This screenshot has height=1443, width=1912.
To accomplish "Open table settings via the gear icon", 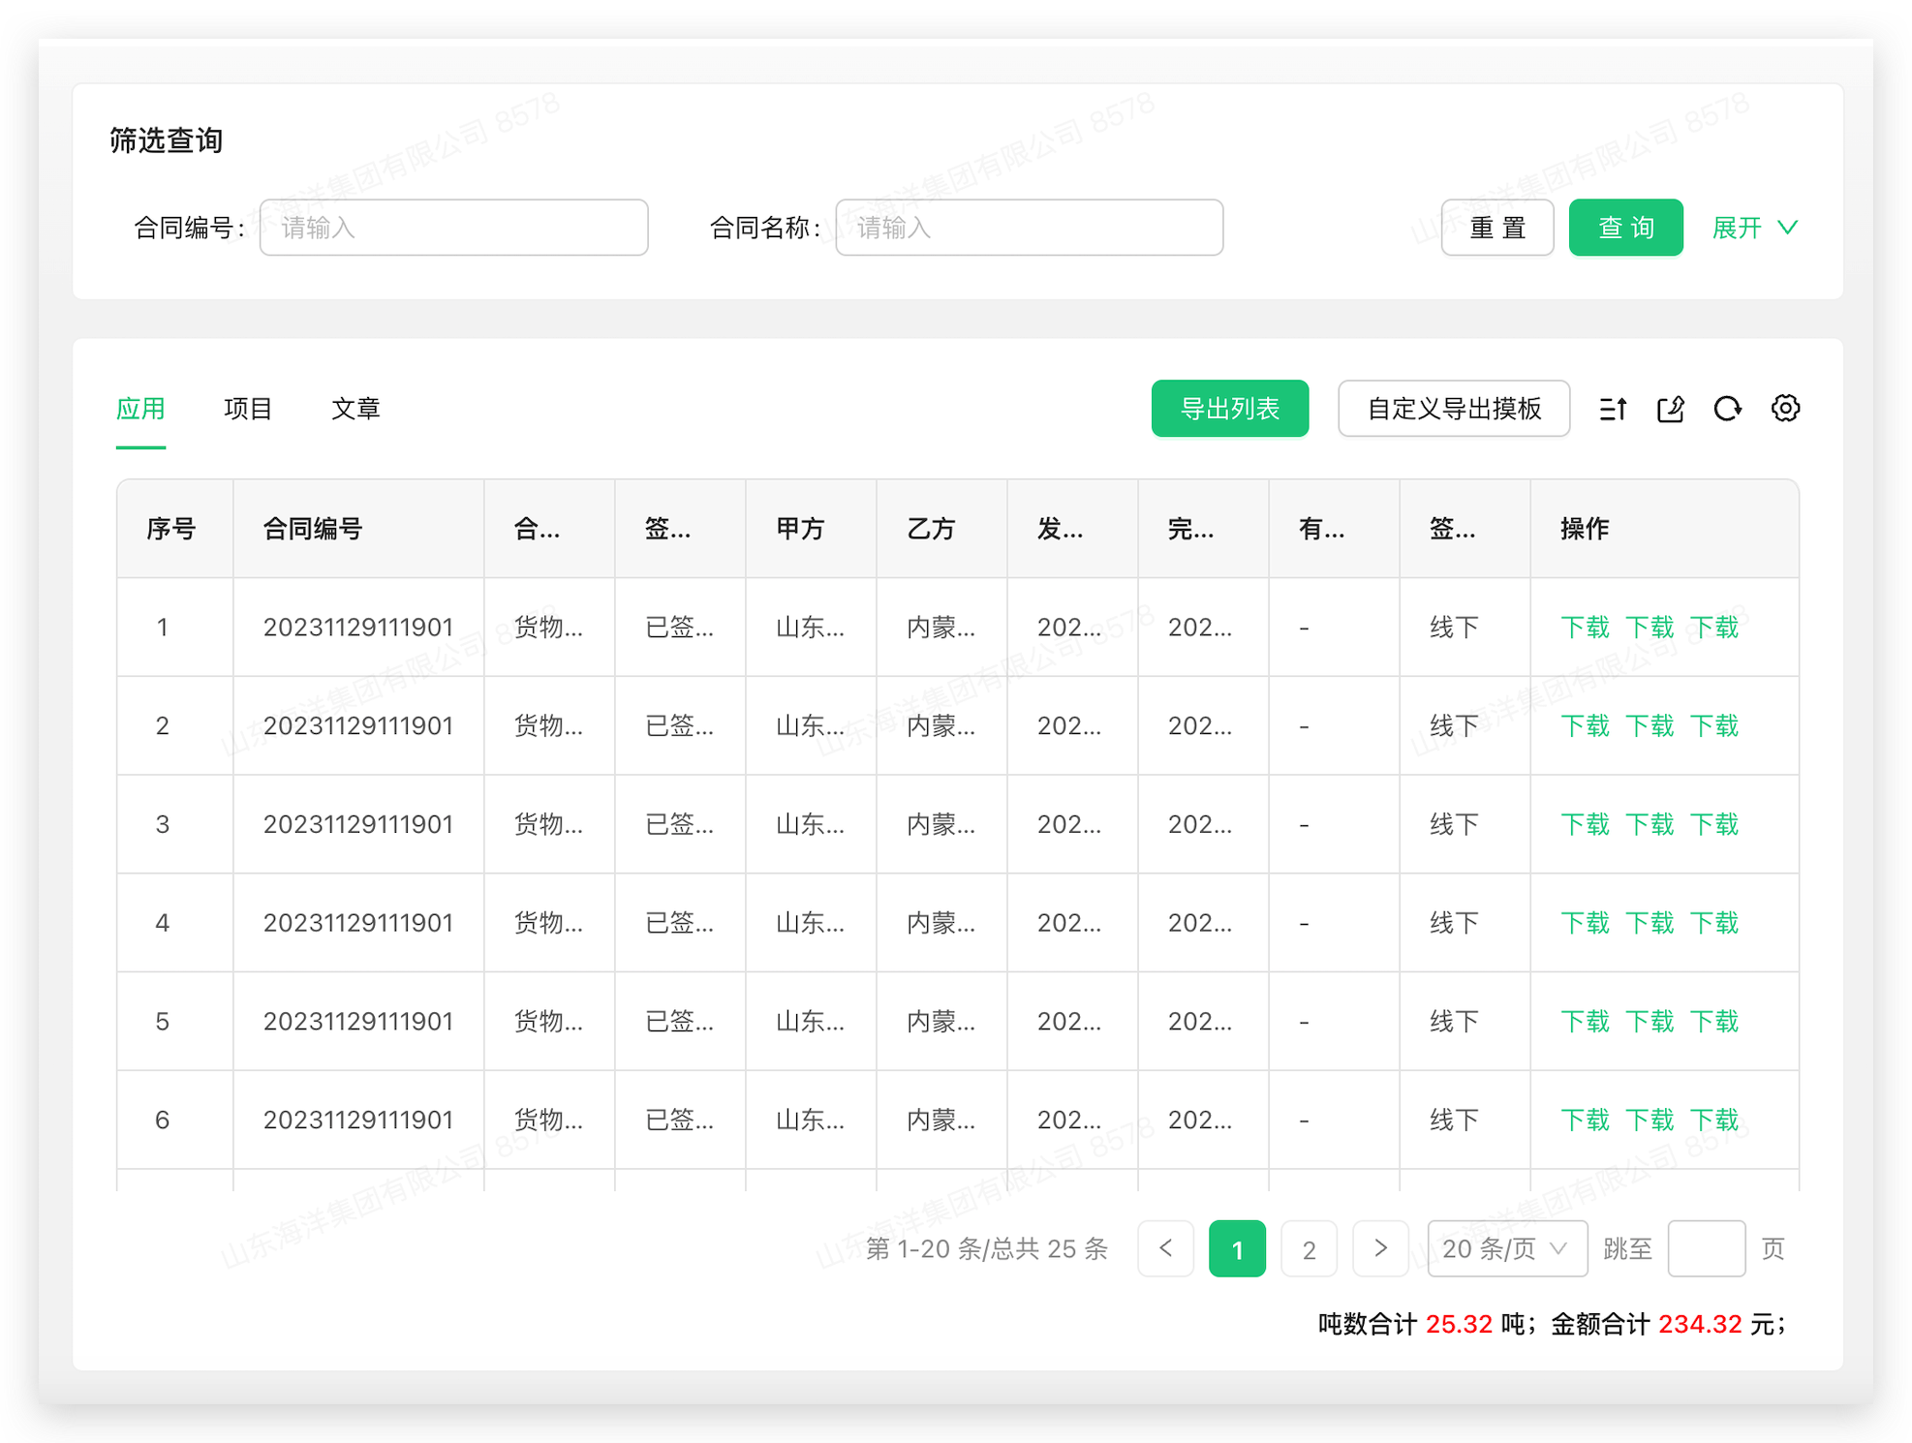I will [x=1785, y=409].
